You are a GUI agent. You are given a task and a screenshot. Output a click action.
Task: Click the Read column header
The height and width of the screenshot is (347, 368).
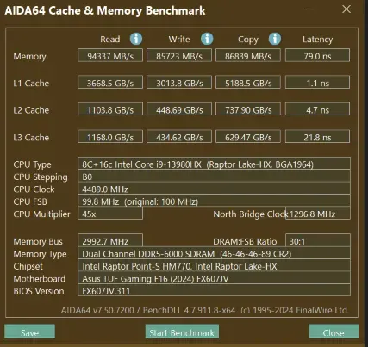tap(110, 39)
